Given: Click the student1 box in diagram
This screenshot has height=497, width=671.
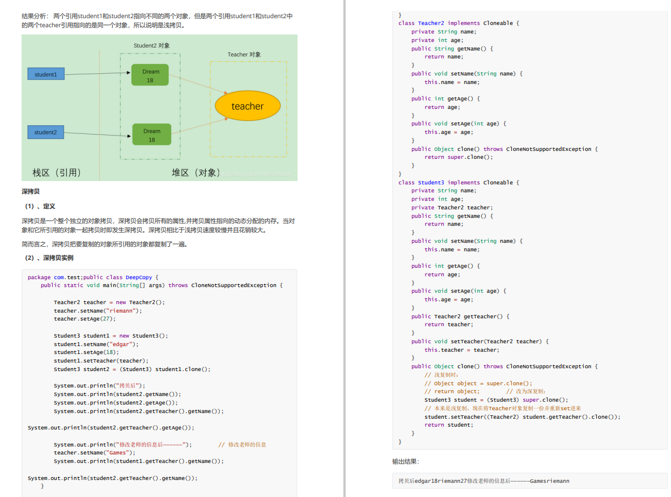Looking at the screenshot, I should pos(46,74).
